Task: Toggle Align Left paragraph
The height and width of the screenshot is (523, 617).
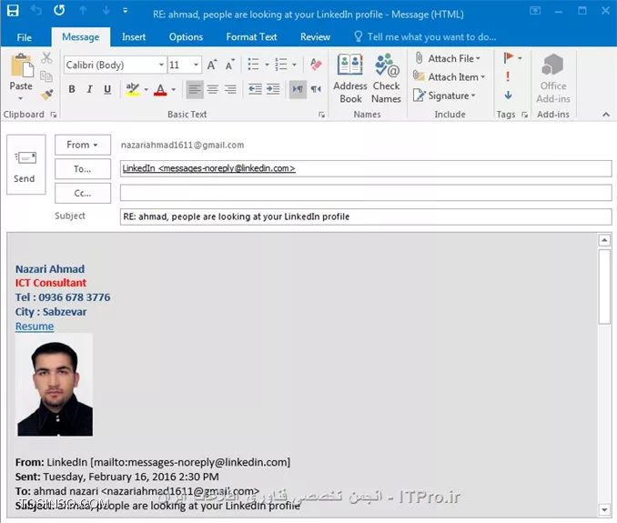Action: [x=195, y=90]
